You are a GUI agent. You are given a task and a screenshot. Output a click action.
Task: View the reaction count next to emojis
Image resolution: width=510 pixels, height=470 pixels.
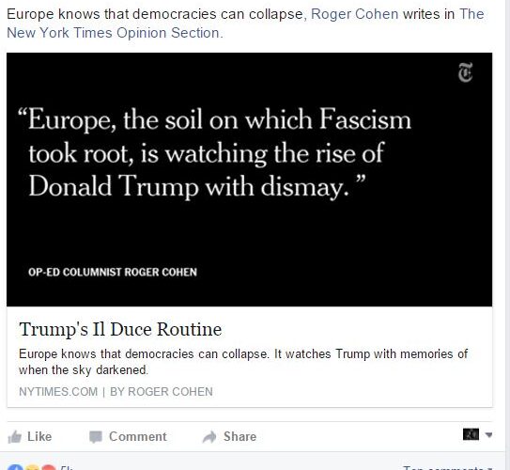(66, 468)
